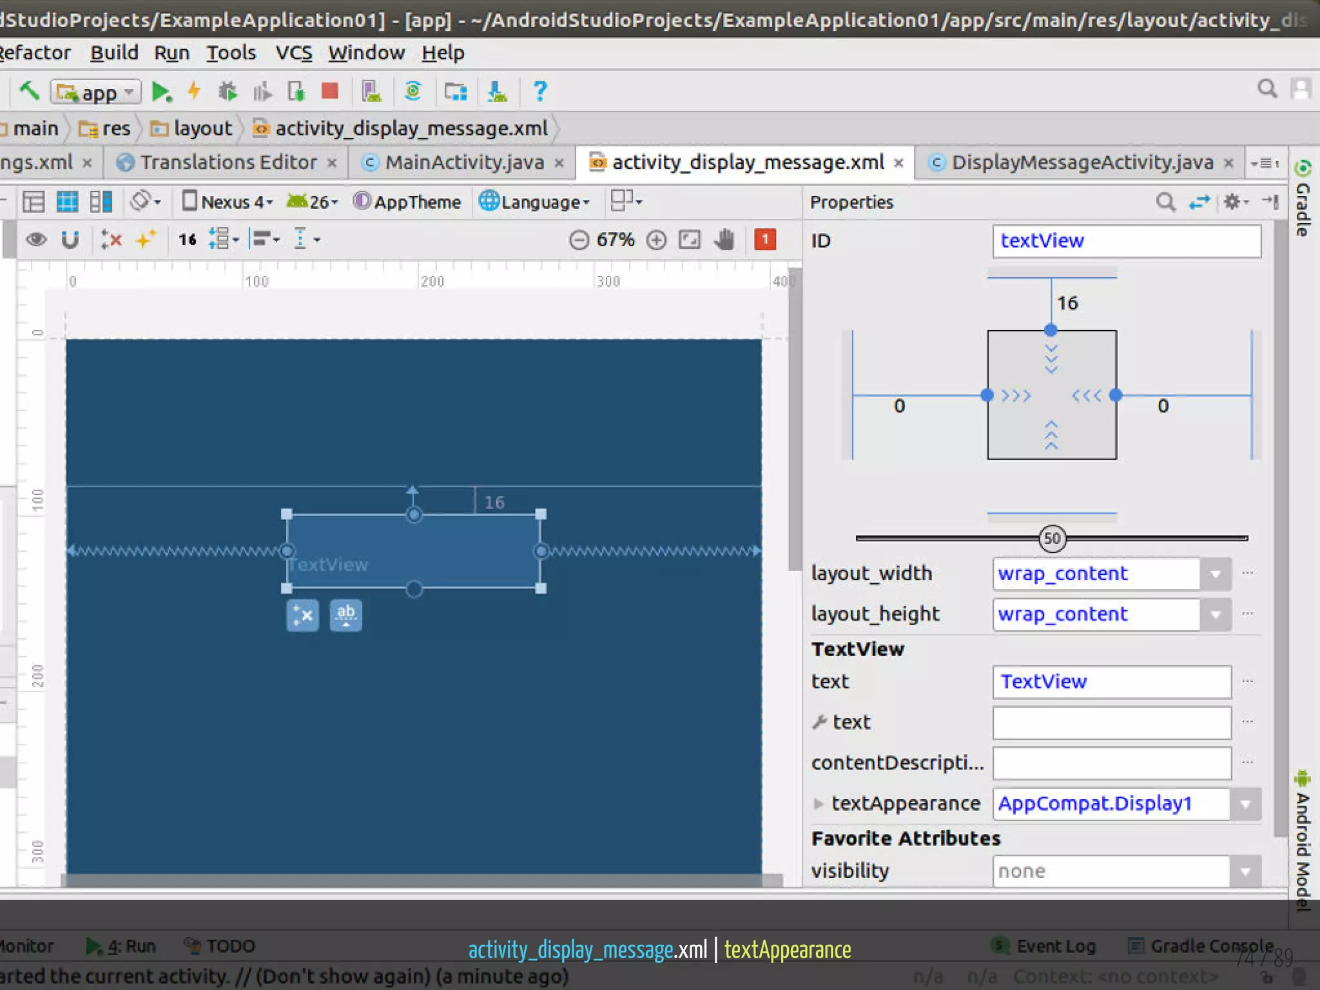
Task: Click the Make Project hammer icon
Action: click(29, 91)
